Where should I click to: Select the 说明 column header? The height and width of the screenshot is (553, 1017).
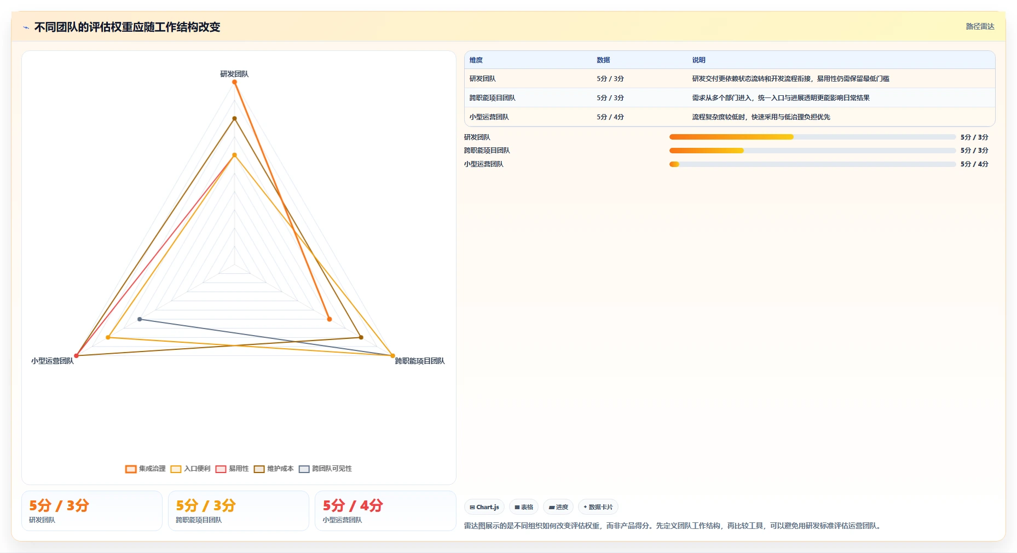(x=698, y=60)
